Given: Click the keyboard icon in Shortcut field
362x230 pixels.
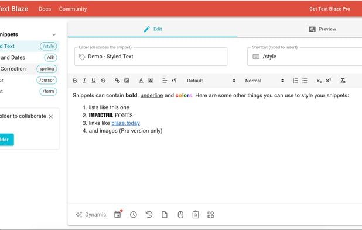Looking at the screenshot, I should pos(256,57).
